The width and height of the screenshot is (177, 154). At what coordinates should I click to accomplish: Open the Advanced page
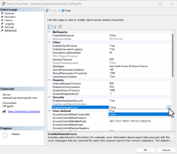point(10,30)
